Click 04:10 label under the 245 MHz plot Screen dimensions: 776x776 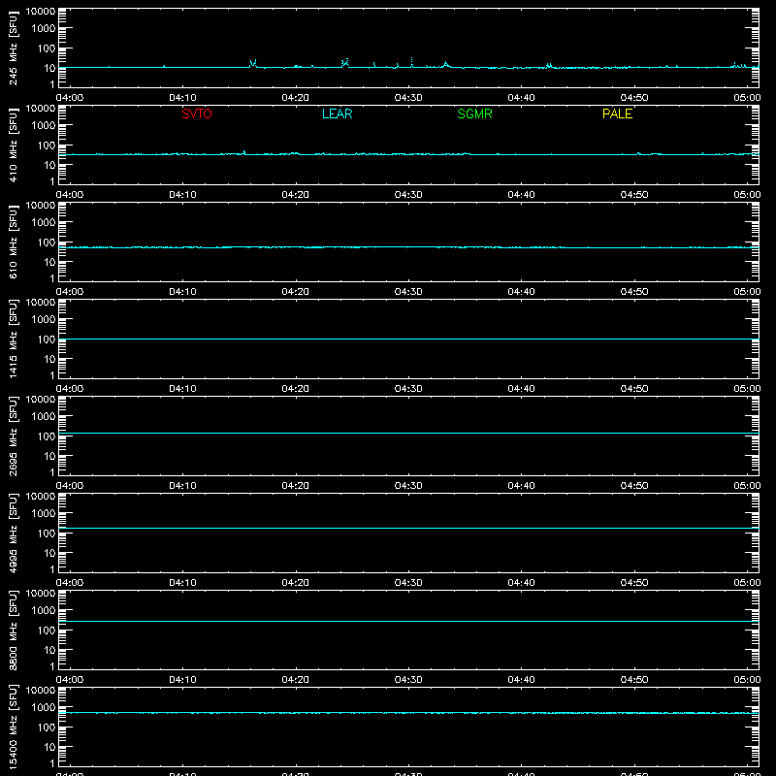[182, 98]
